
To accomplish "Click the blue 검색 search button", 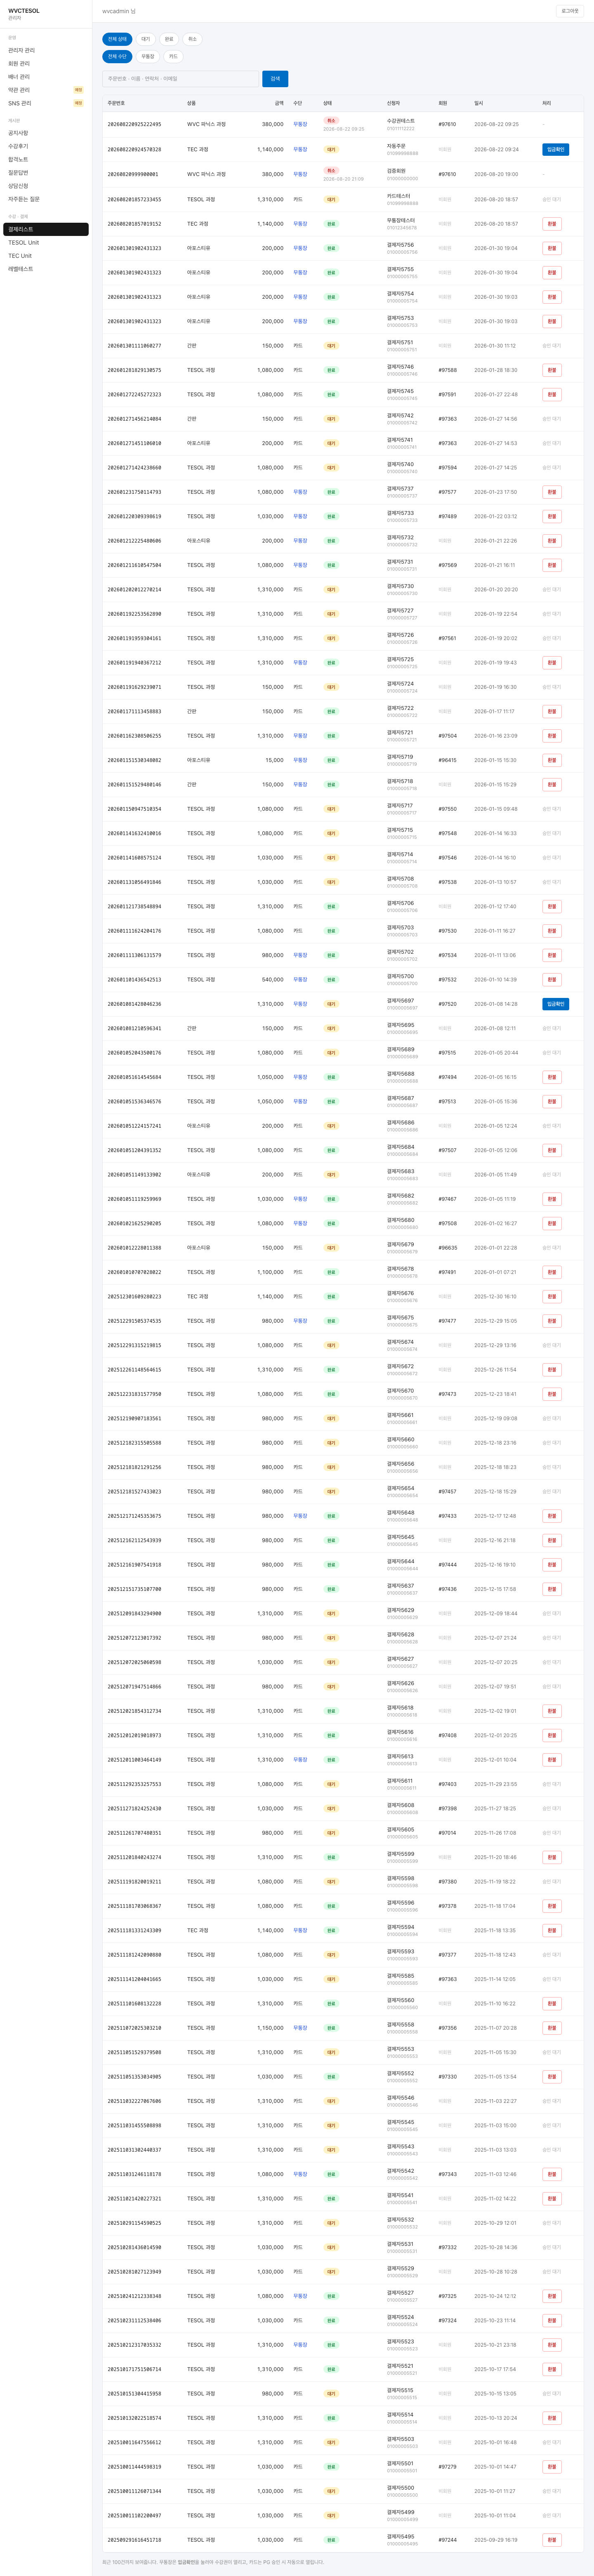I will point(276,78).
